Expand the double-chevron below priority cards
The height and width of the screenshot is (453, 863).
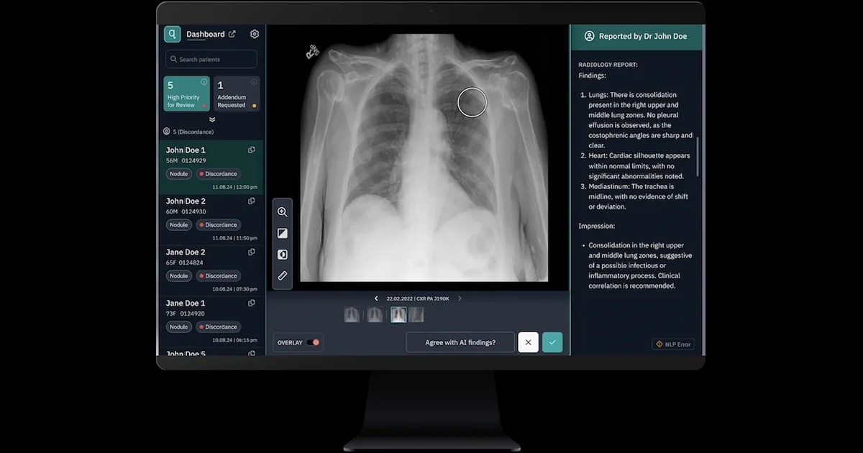pyautogui.click(x=212, y=119)
